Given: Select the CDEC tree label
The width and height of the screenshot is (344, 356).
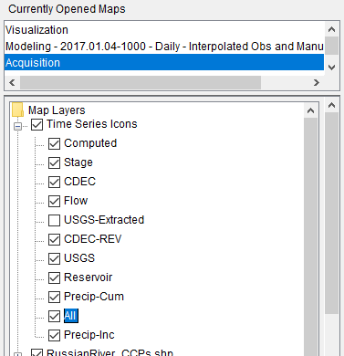Looking at the screenshot, I should (79, 182).
